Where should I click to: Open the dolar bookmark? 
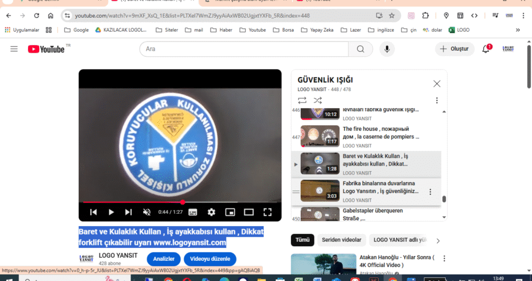coord(432,30)
